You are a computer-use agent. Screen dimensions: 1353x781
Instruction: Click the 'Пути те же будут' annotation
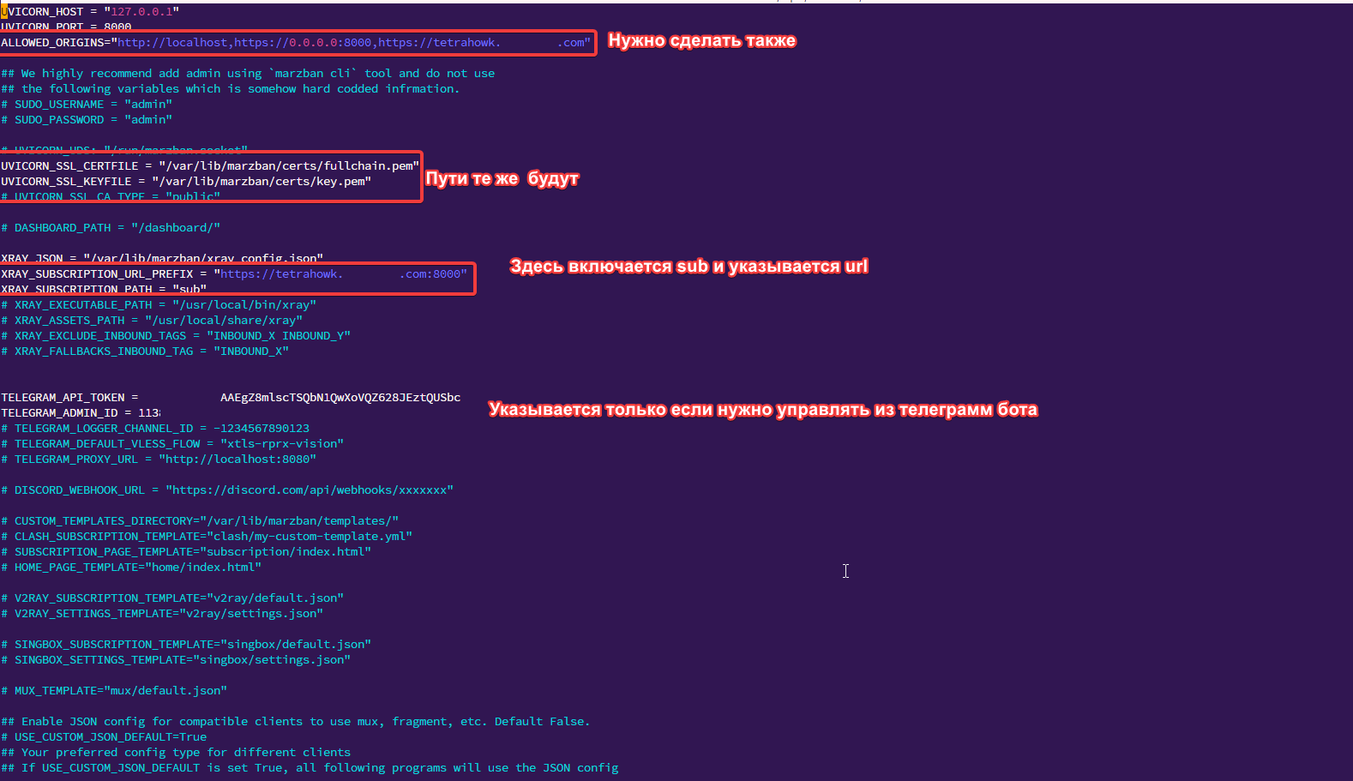(x=502, y=179)
